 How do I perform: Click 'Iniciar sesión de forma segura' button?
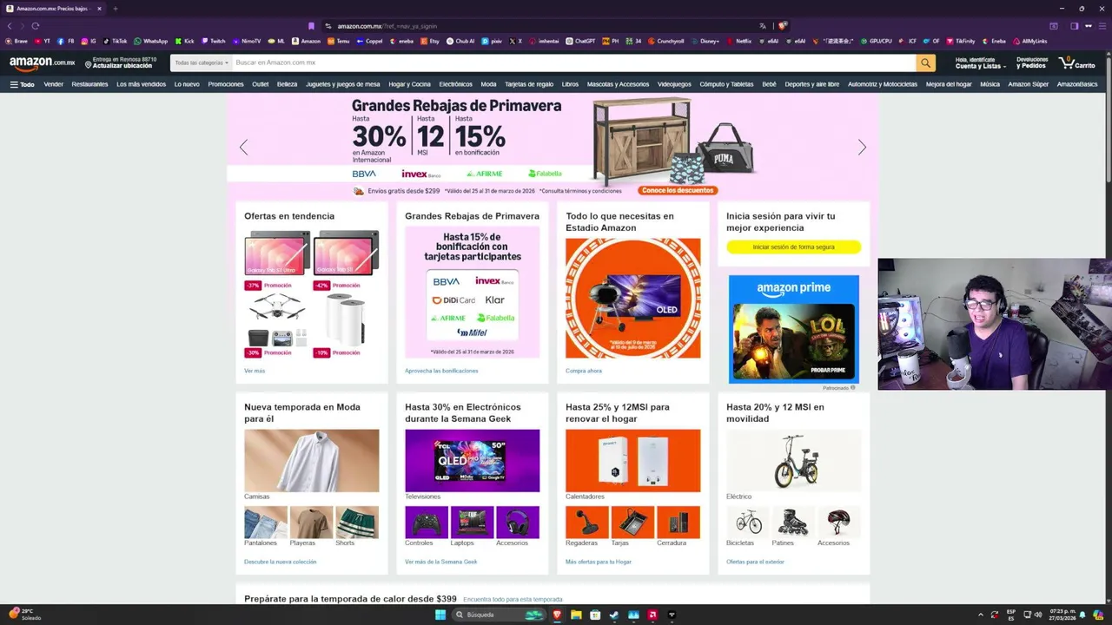[x=793, y=247]
